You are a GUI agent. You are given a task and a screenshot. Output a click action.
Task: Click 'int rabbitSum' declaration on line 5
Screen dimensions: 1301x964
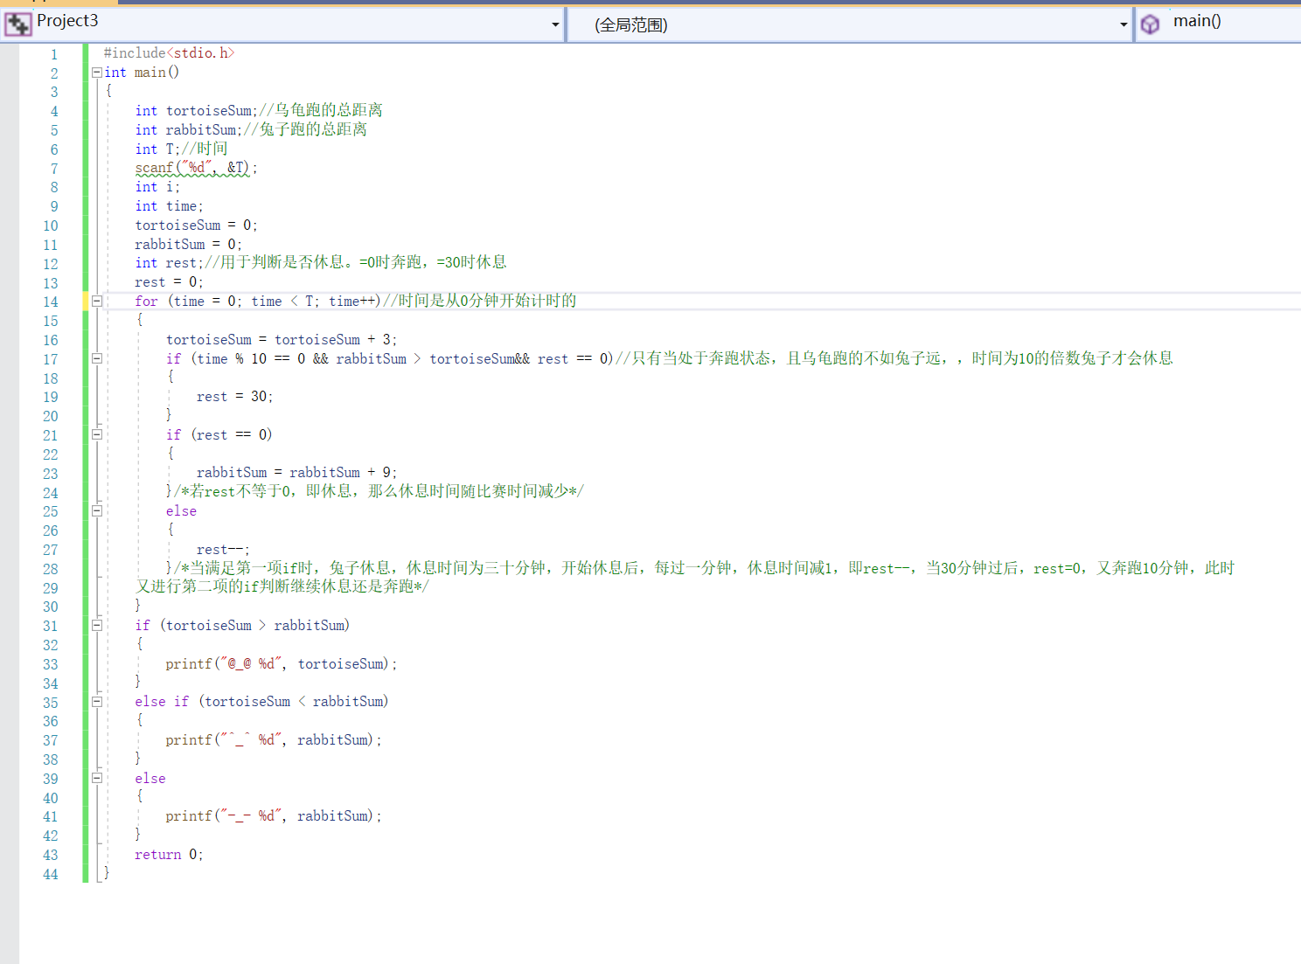coord(188,130)
